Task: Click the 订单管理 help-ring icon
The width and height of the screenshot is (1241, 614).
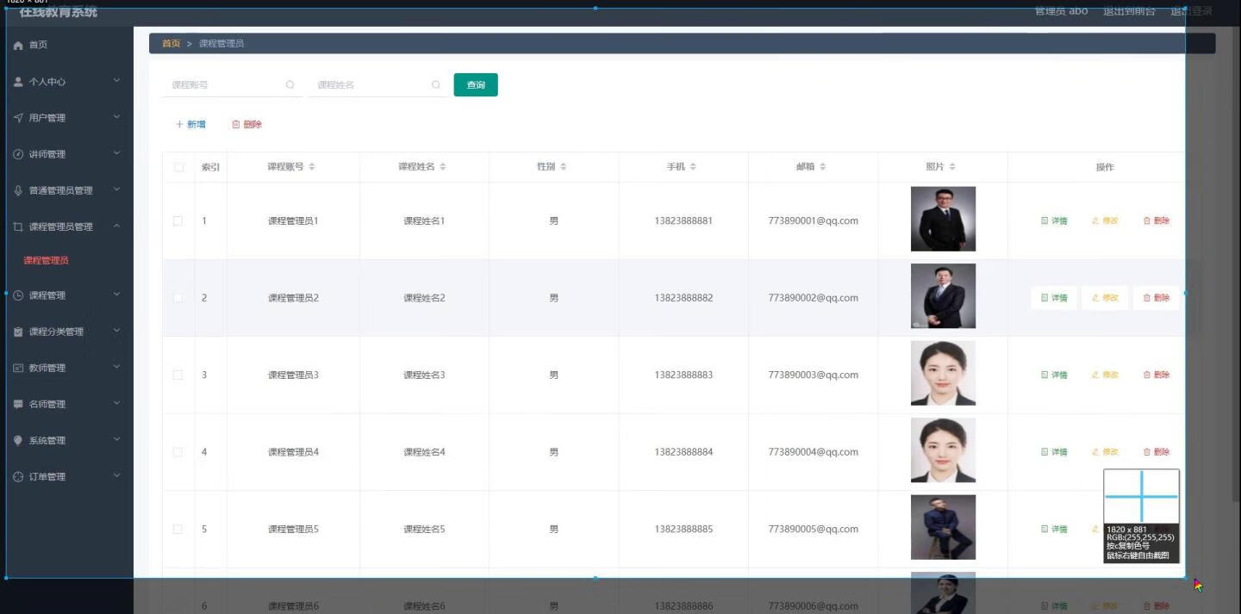Action: 18,476
